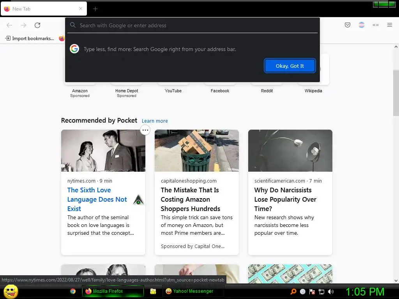This screenshot has width=399, height=299.
Task: Open the smiley face Start button
Action: pyautogui.click(x=11, y=291)
